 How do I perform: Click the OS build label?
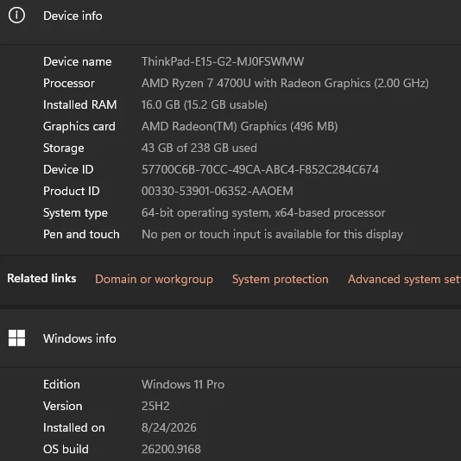point(66,449)
